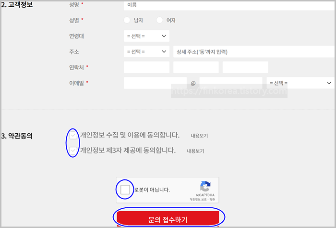Focus the 이메일 ID field before @
This screenshot has height=228, width=336.
156,83
